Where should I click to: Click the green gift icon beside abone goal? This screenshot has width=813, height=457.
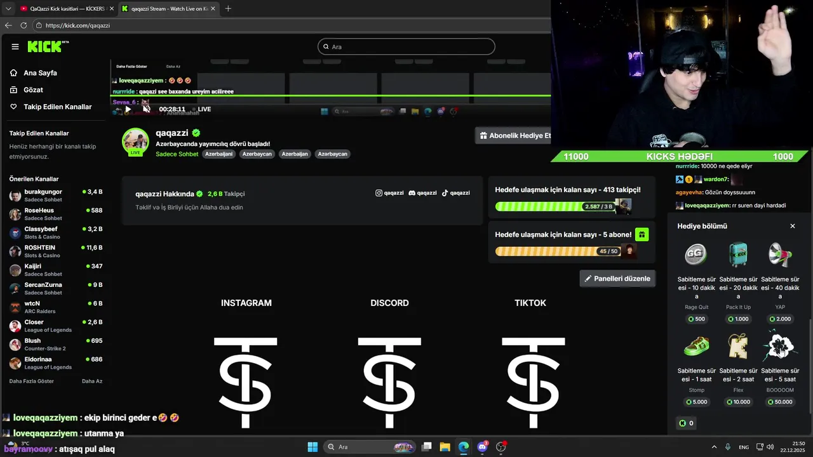[x=642, y=235]
